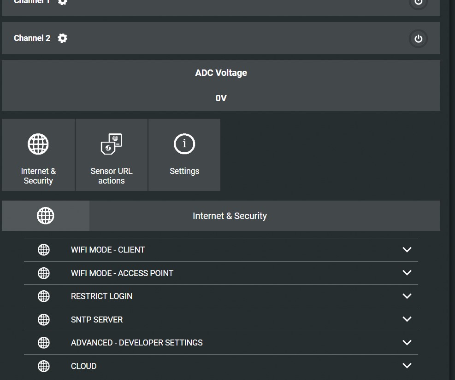Image resolution: width=455 pixels, height=380 pixels.
Task: Open Channel 2 gear settings icon
Action: (62, 38)
